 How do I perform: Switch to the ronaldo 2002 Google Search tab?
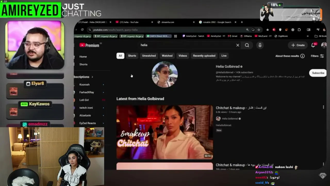click(217, 22)
